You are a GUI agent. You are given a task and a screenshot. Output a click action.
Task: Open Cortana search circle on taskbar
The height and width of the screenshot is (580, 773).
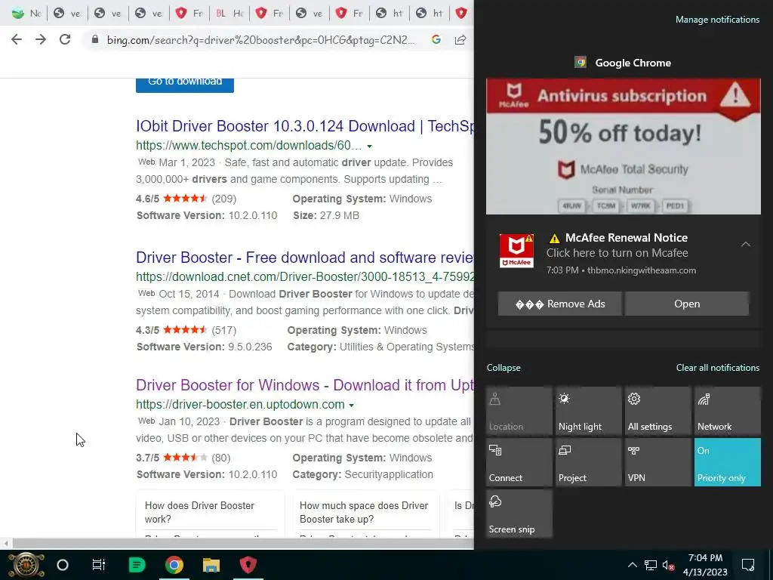click(63, 565)
